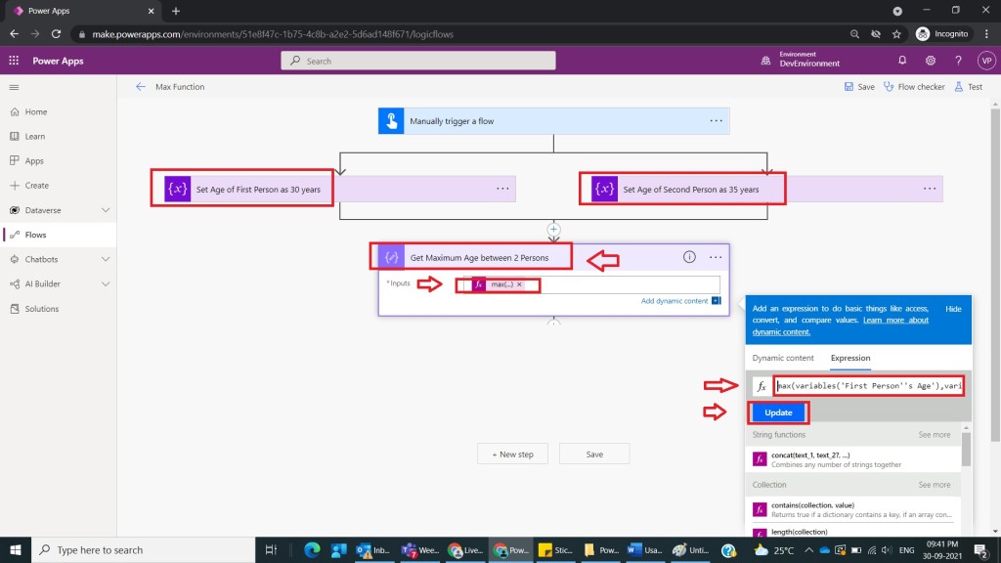1001x563 pixels.
Task: Open the notifications bell icon
Action: tap(902, 61)
